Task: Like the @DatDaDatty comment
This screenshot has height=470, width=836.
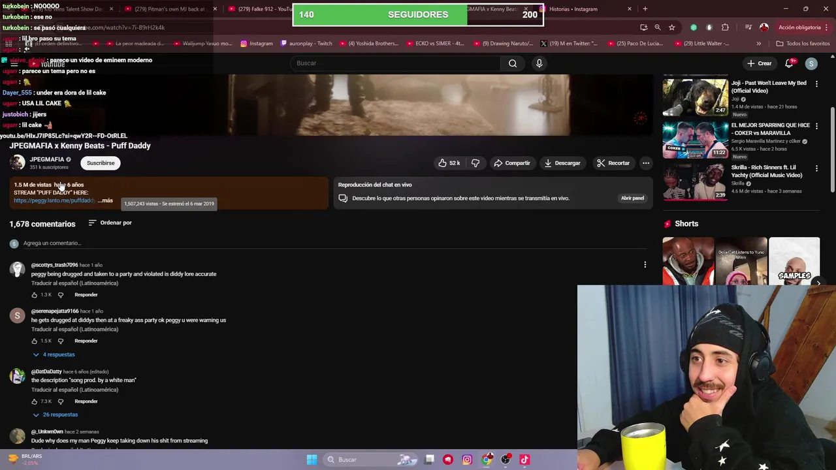Action: [35, 401]
